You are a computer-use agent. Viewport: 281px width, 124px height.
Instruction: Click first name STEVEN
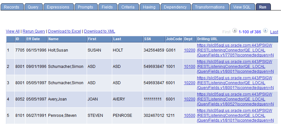(x=95, y=116)
